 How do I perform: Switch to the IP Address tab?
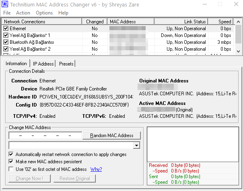[43, 64]
